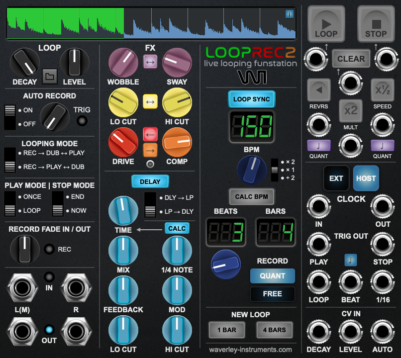Open the loop file folder icon
Screen dimensions: 401x358
(50, 76)
